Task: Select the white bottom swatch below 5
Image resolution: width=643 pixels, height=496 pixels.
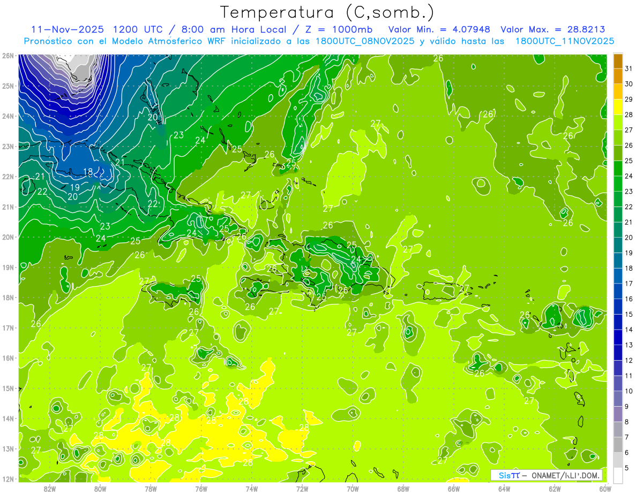Action: click(x=618, y=476)
